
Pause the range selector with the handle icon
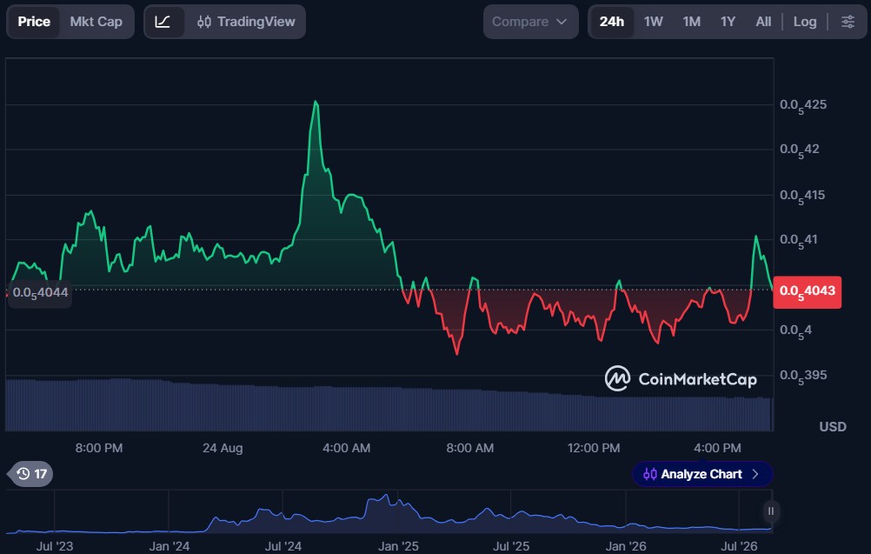[x=770, y=511]
